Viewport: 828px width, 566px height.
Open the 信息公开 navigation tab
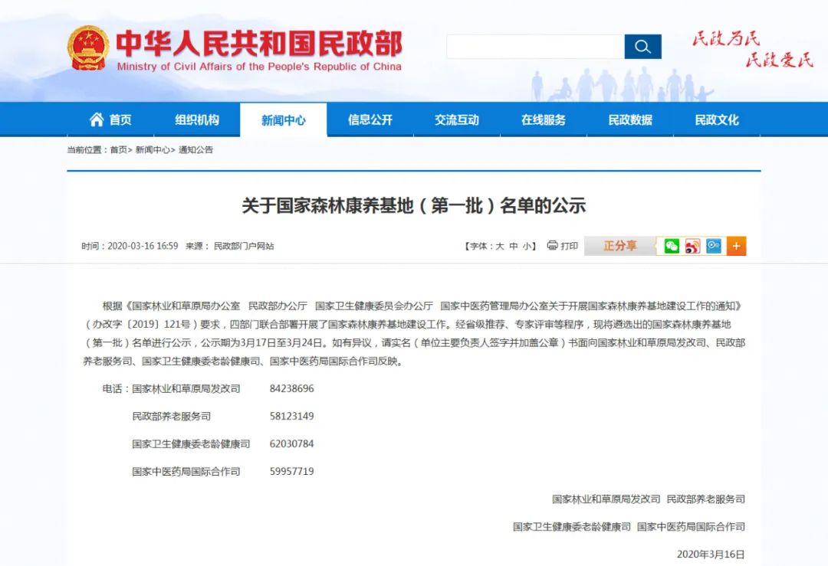point(370,119)
